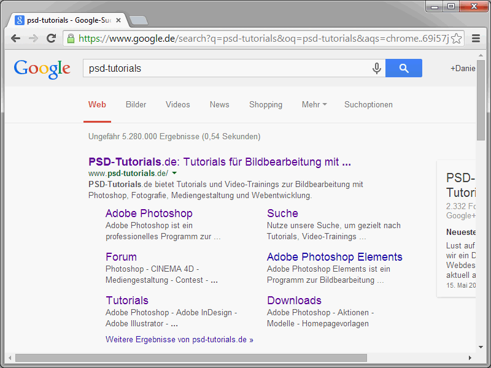Switch to the Bilder tab
Image resolution: width=491 pixels, height=368 pixels.
point(136,104)
